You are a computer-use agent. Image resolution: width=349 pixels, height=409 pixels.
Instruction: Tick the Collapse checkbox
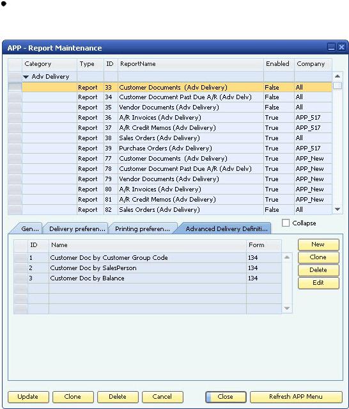coord(286,223)
